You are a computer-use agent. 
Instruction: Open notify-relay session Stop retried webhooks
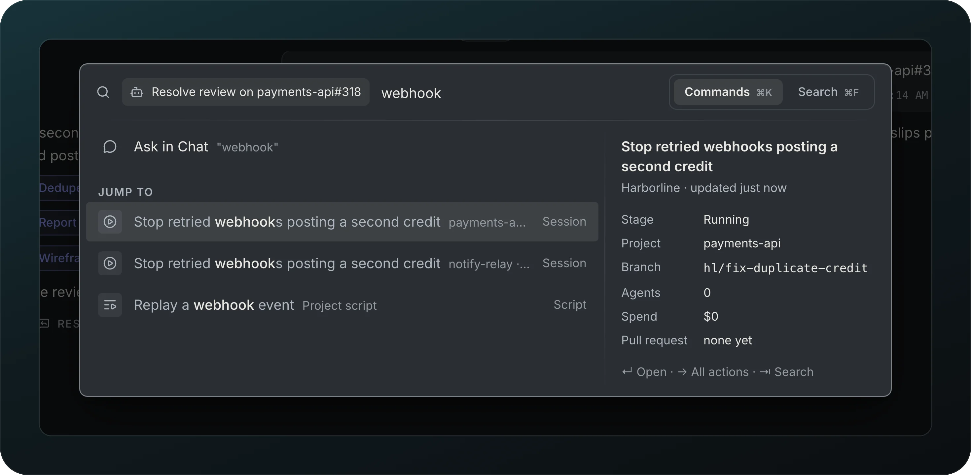click(342, 263)
